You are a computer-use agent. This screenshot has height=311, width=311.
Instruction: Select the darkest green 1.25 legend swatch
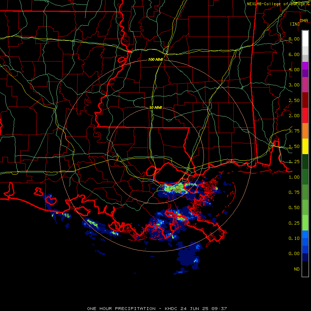tap(305, 161)
